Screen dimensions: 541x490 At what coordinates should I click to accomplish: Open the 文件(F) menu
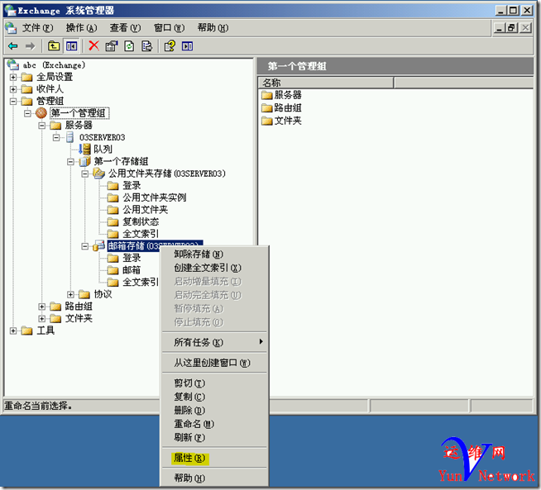pyautogui.click(x=37, y=27)
